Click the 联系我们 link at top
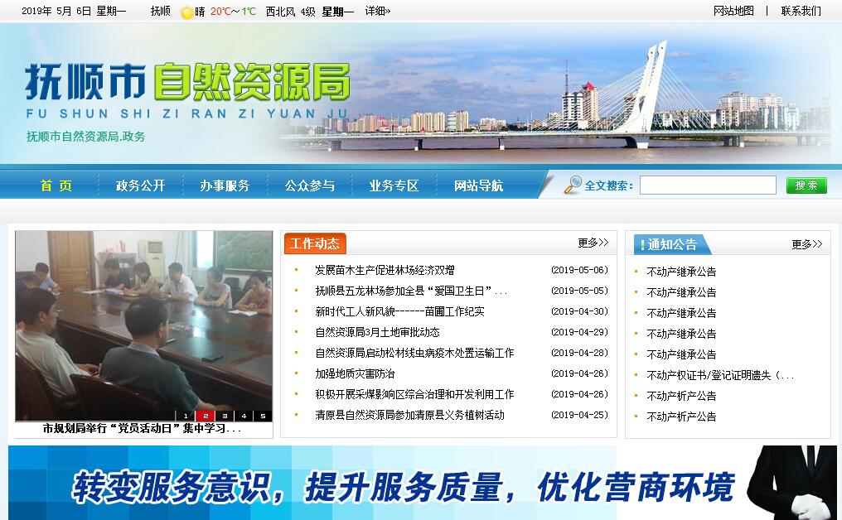This screenshot has width=842, height=520. (801, 11)
